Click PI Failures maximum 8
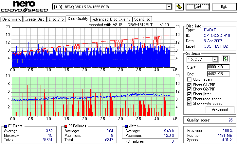 click(112, 136)
